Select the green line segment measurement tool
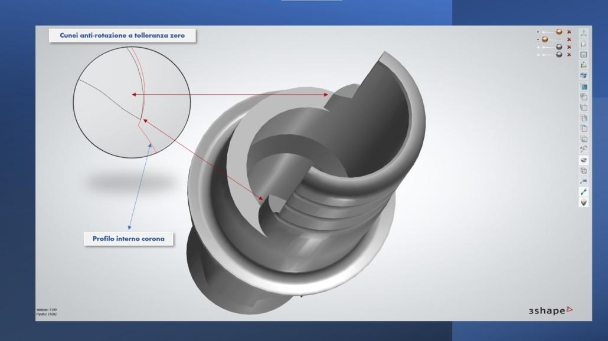This screenshot has height=341, width=608. click(x=583, y=191)
